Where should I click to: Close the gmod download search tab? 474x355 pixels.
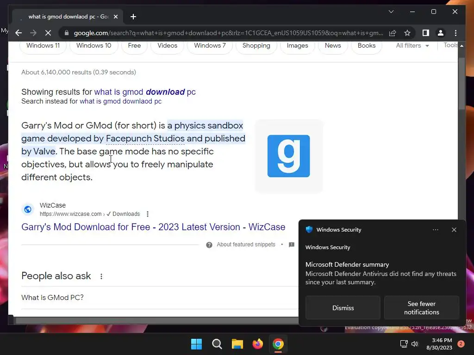point(115,17)
